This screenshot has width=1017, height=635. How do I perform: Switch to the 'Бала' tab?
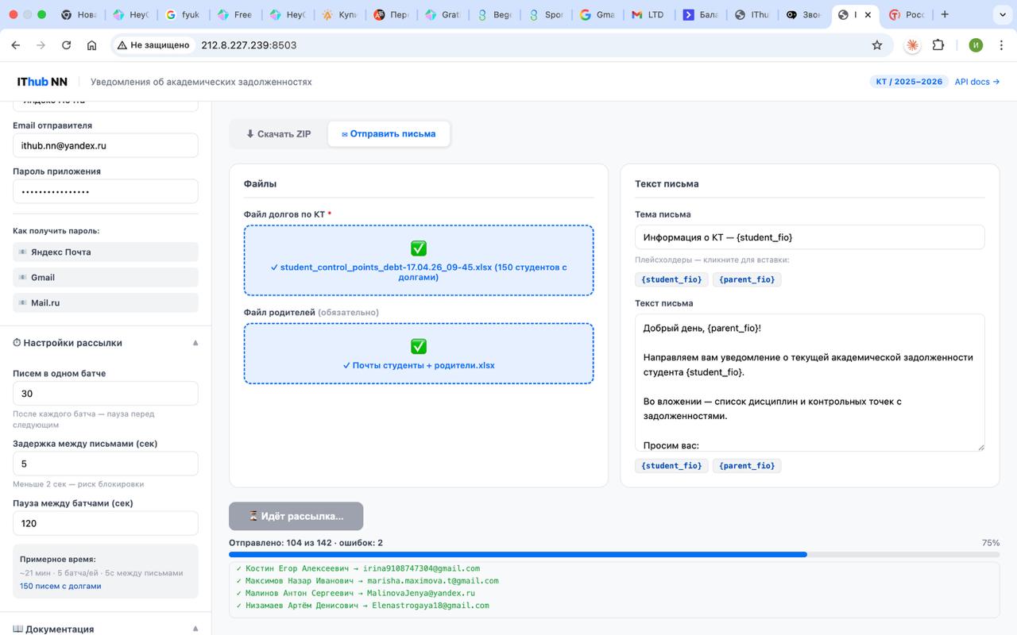(x=701, y=14)
